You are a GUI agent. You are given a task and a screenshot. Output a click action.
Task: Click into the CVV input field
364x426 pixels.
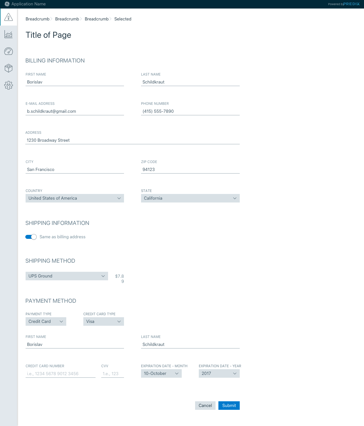(x=113, y=374)
